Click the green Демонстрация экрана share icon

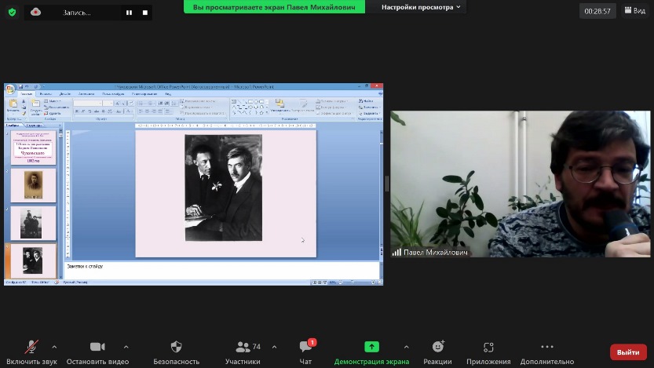click(371, 348)
